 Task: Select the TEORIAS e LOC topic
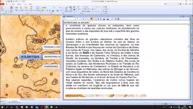(52, 47)
